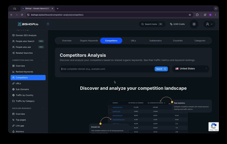Open Domain SEO Analysis in sidebar
This screenshot has height=144, width=227.
point(26,35)
